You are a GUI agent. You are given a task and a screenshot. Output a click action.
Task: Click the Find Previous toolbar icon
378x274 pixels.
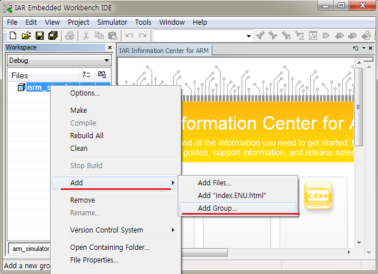261,36
